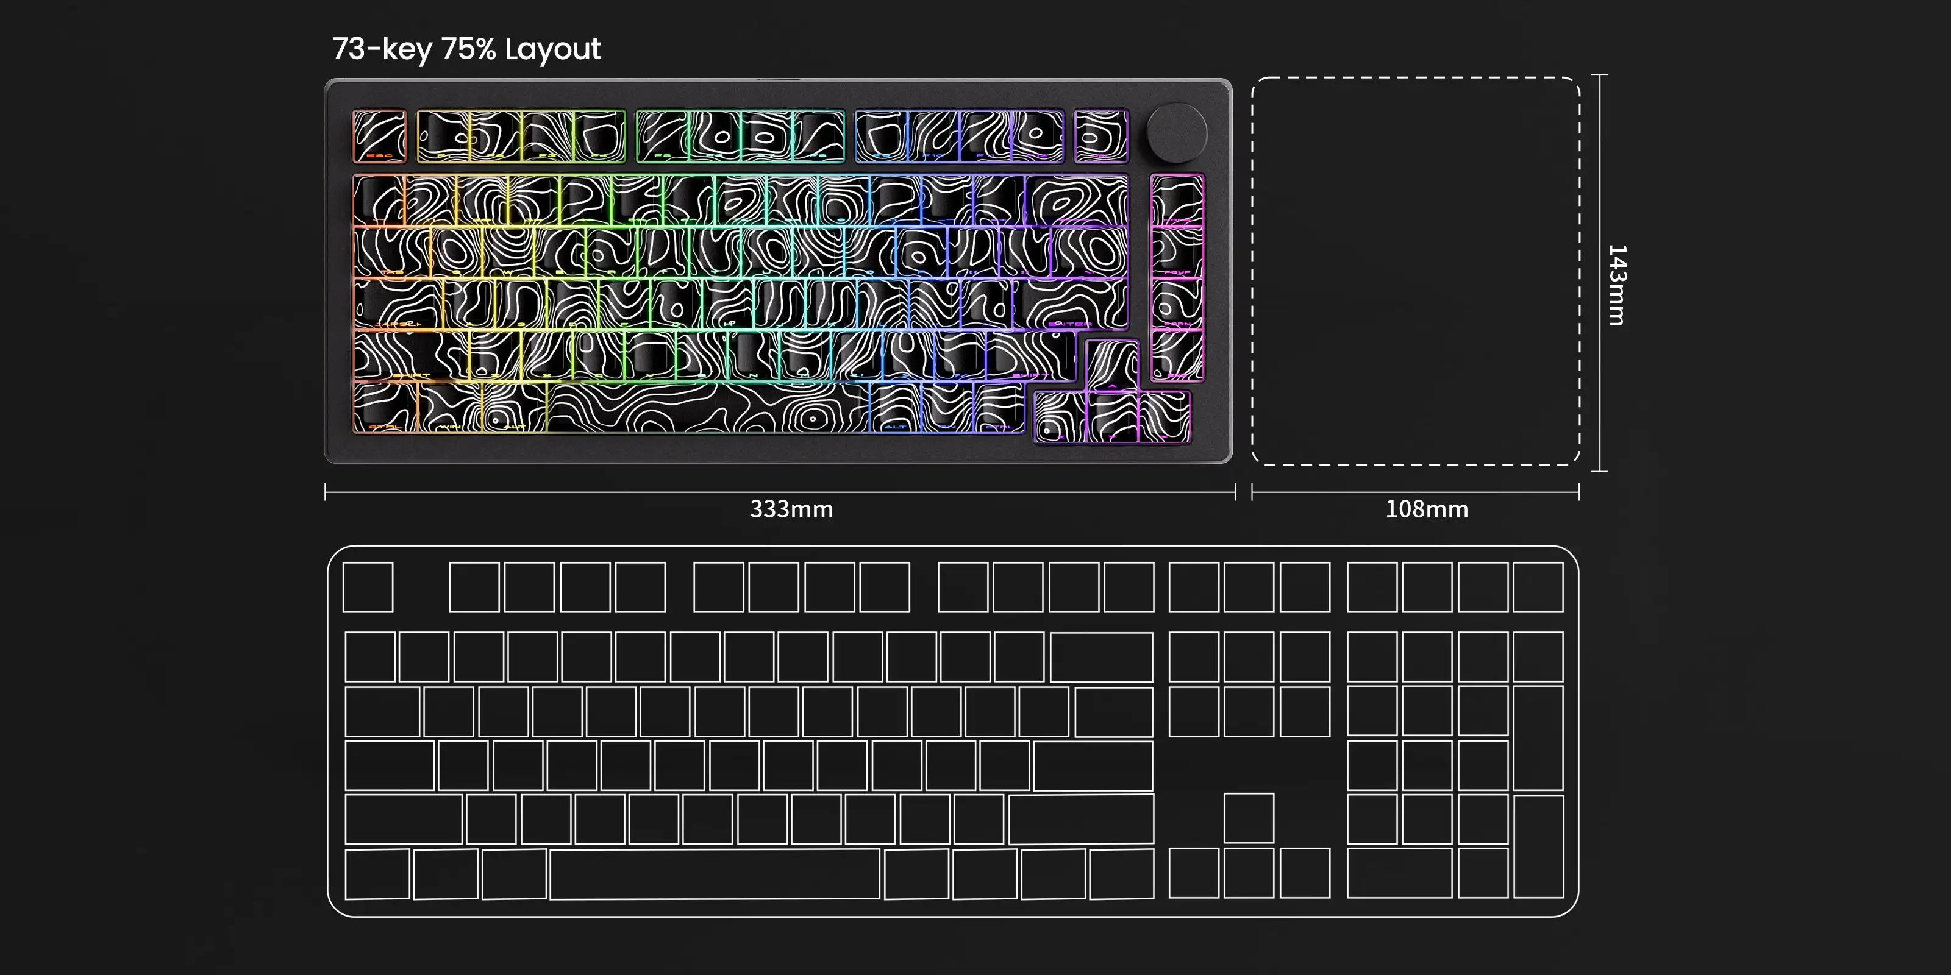Click the up arrow key on keyboard

pyautogui.click(x=1112, y=366)
